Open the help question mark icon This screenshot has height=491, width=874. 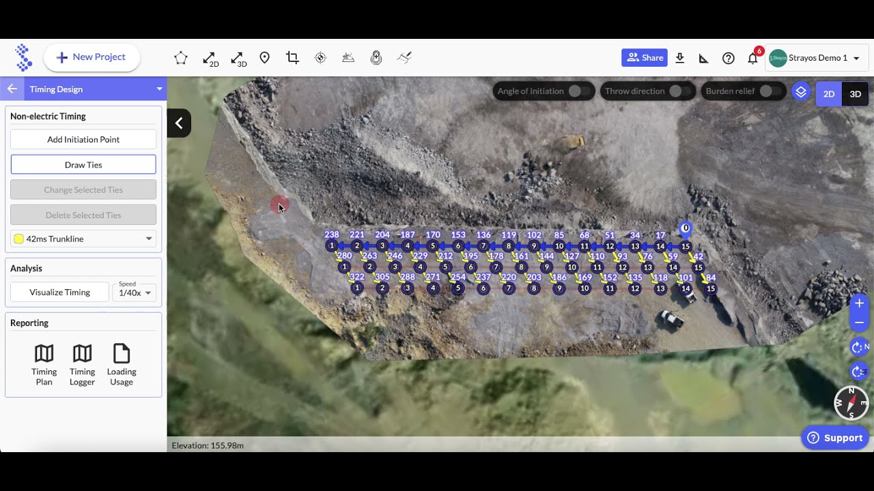click(x=729, y=58)
